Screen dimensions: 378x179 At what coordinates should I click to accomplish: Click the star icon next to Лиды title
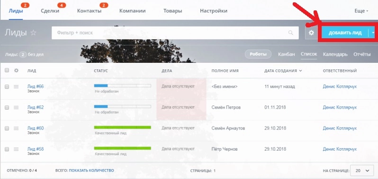coord(33,33)
